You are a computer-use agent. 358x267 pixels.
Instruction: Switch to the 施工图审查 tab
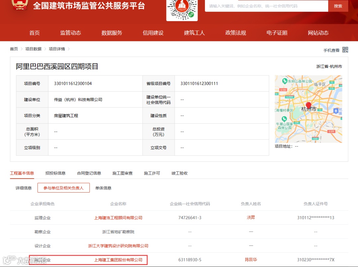(123, 173)
